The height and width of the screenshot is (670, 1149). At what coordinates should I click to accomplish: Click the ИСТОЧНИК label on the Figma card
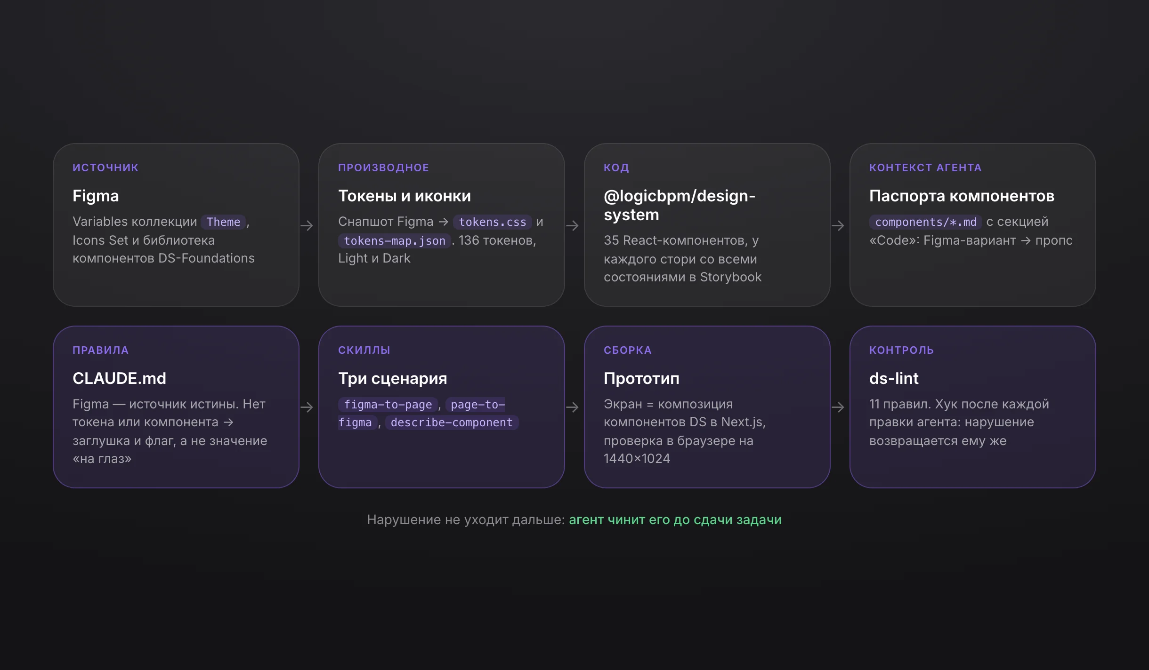point(105,167)
